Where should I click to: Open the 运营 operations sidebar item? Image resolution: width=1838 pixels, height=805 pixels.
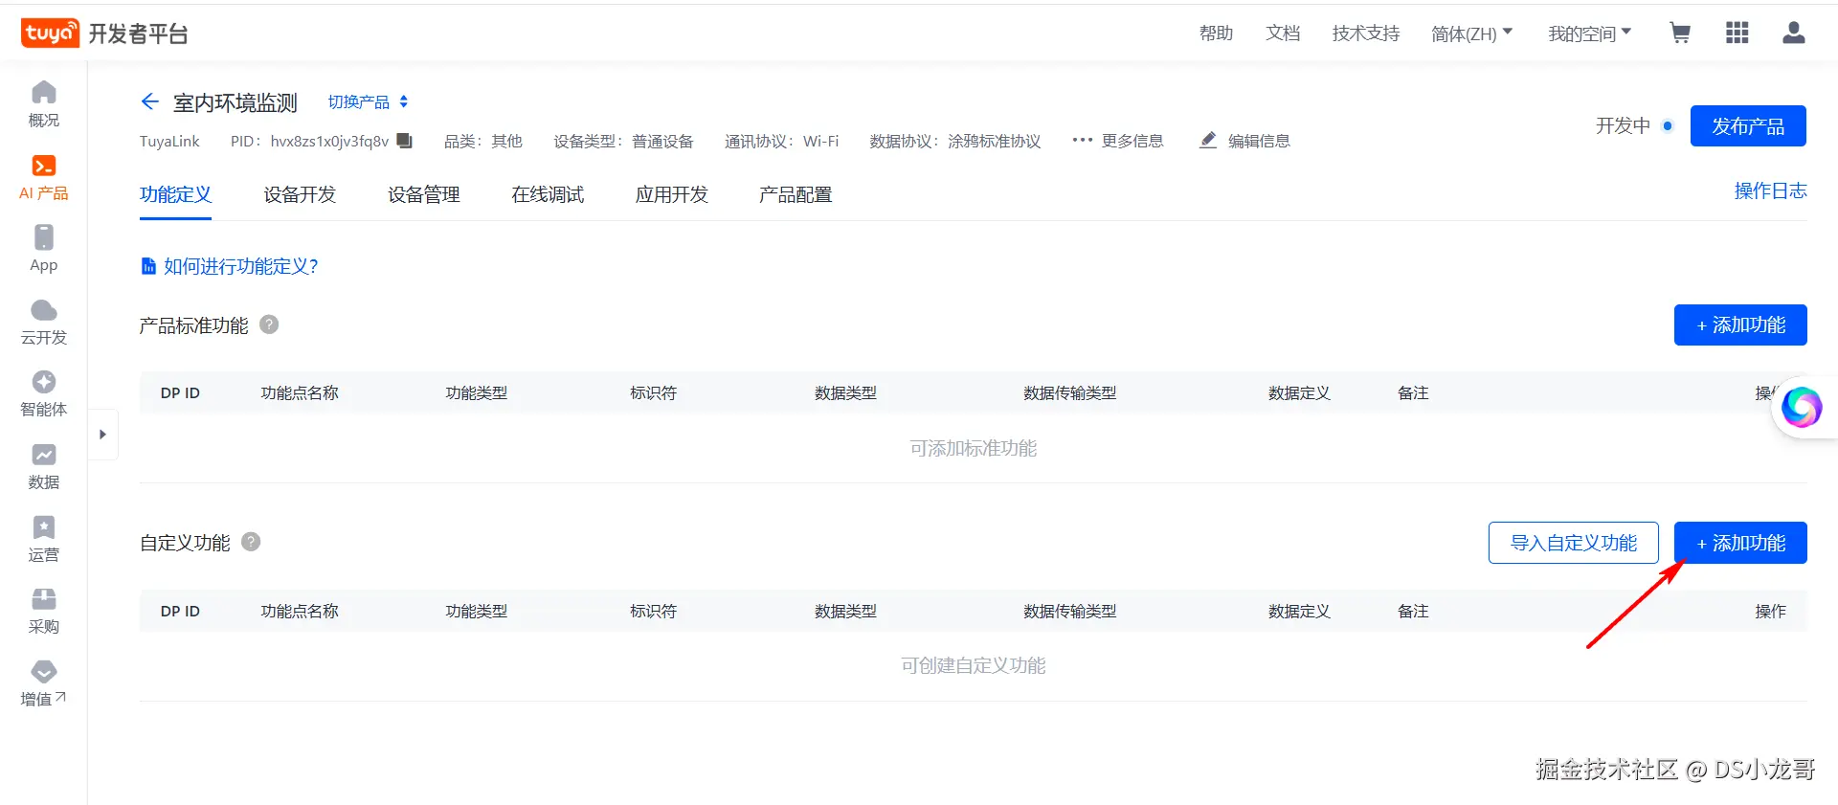tap(44, 539)
